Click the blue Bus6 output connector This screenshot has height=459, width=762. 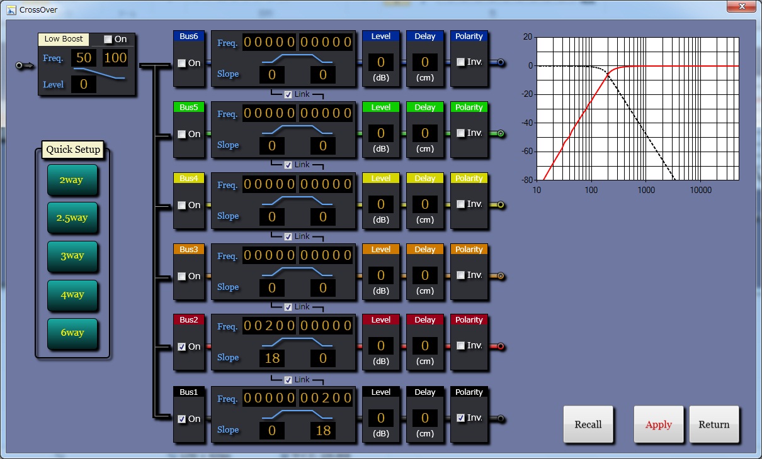[x=501, y=63]
